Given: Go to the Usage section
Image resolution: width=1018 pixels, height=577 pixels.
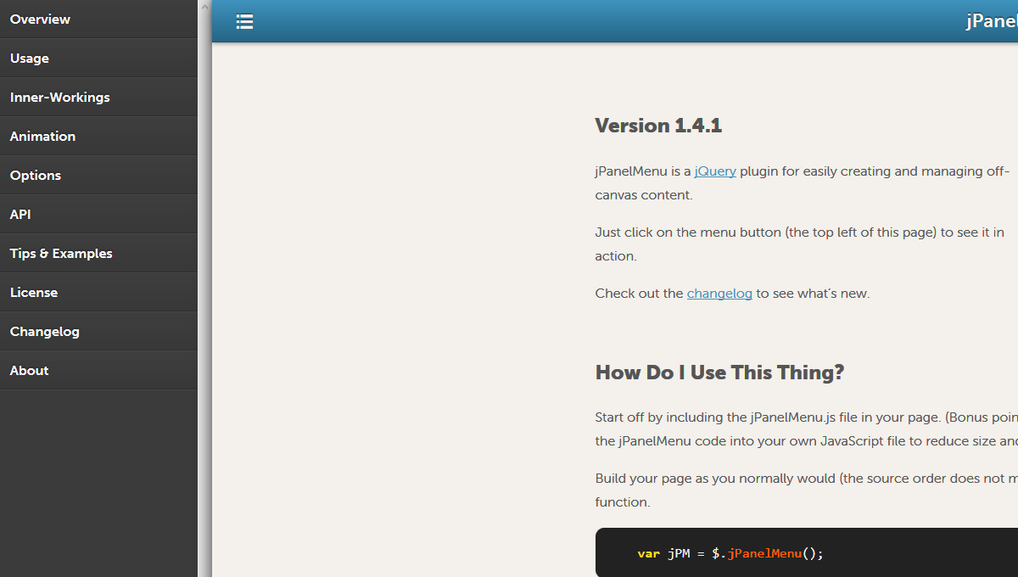Looking at the screenshot, I should [30, 58].
